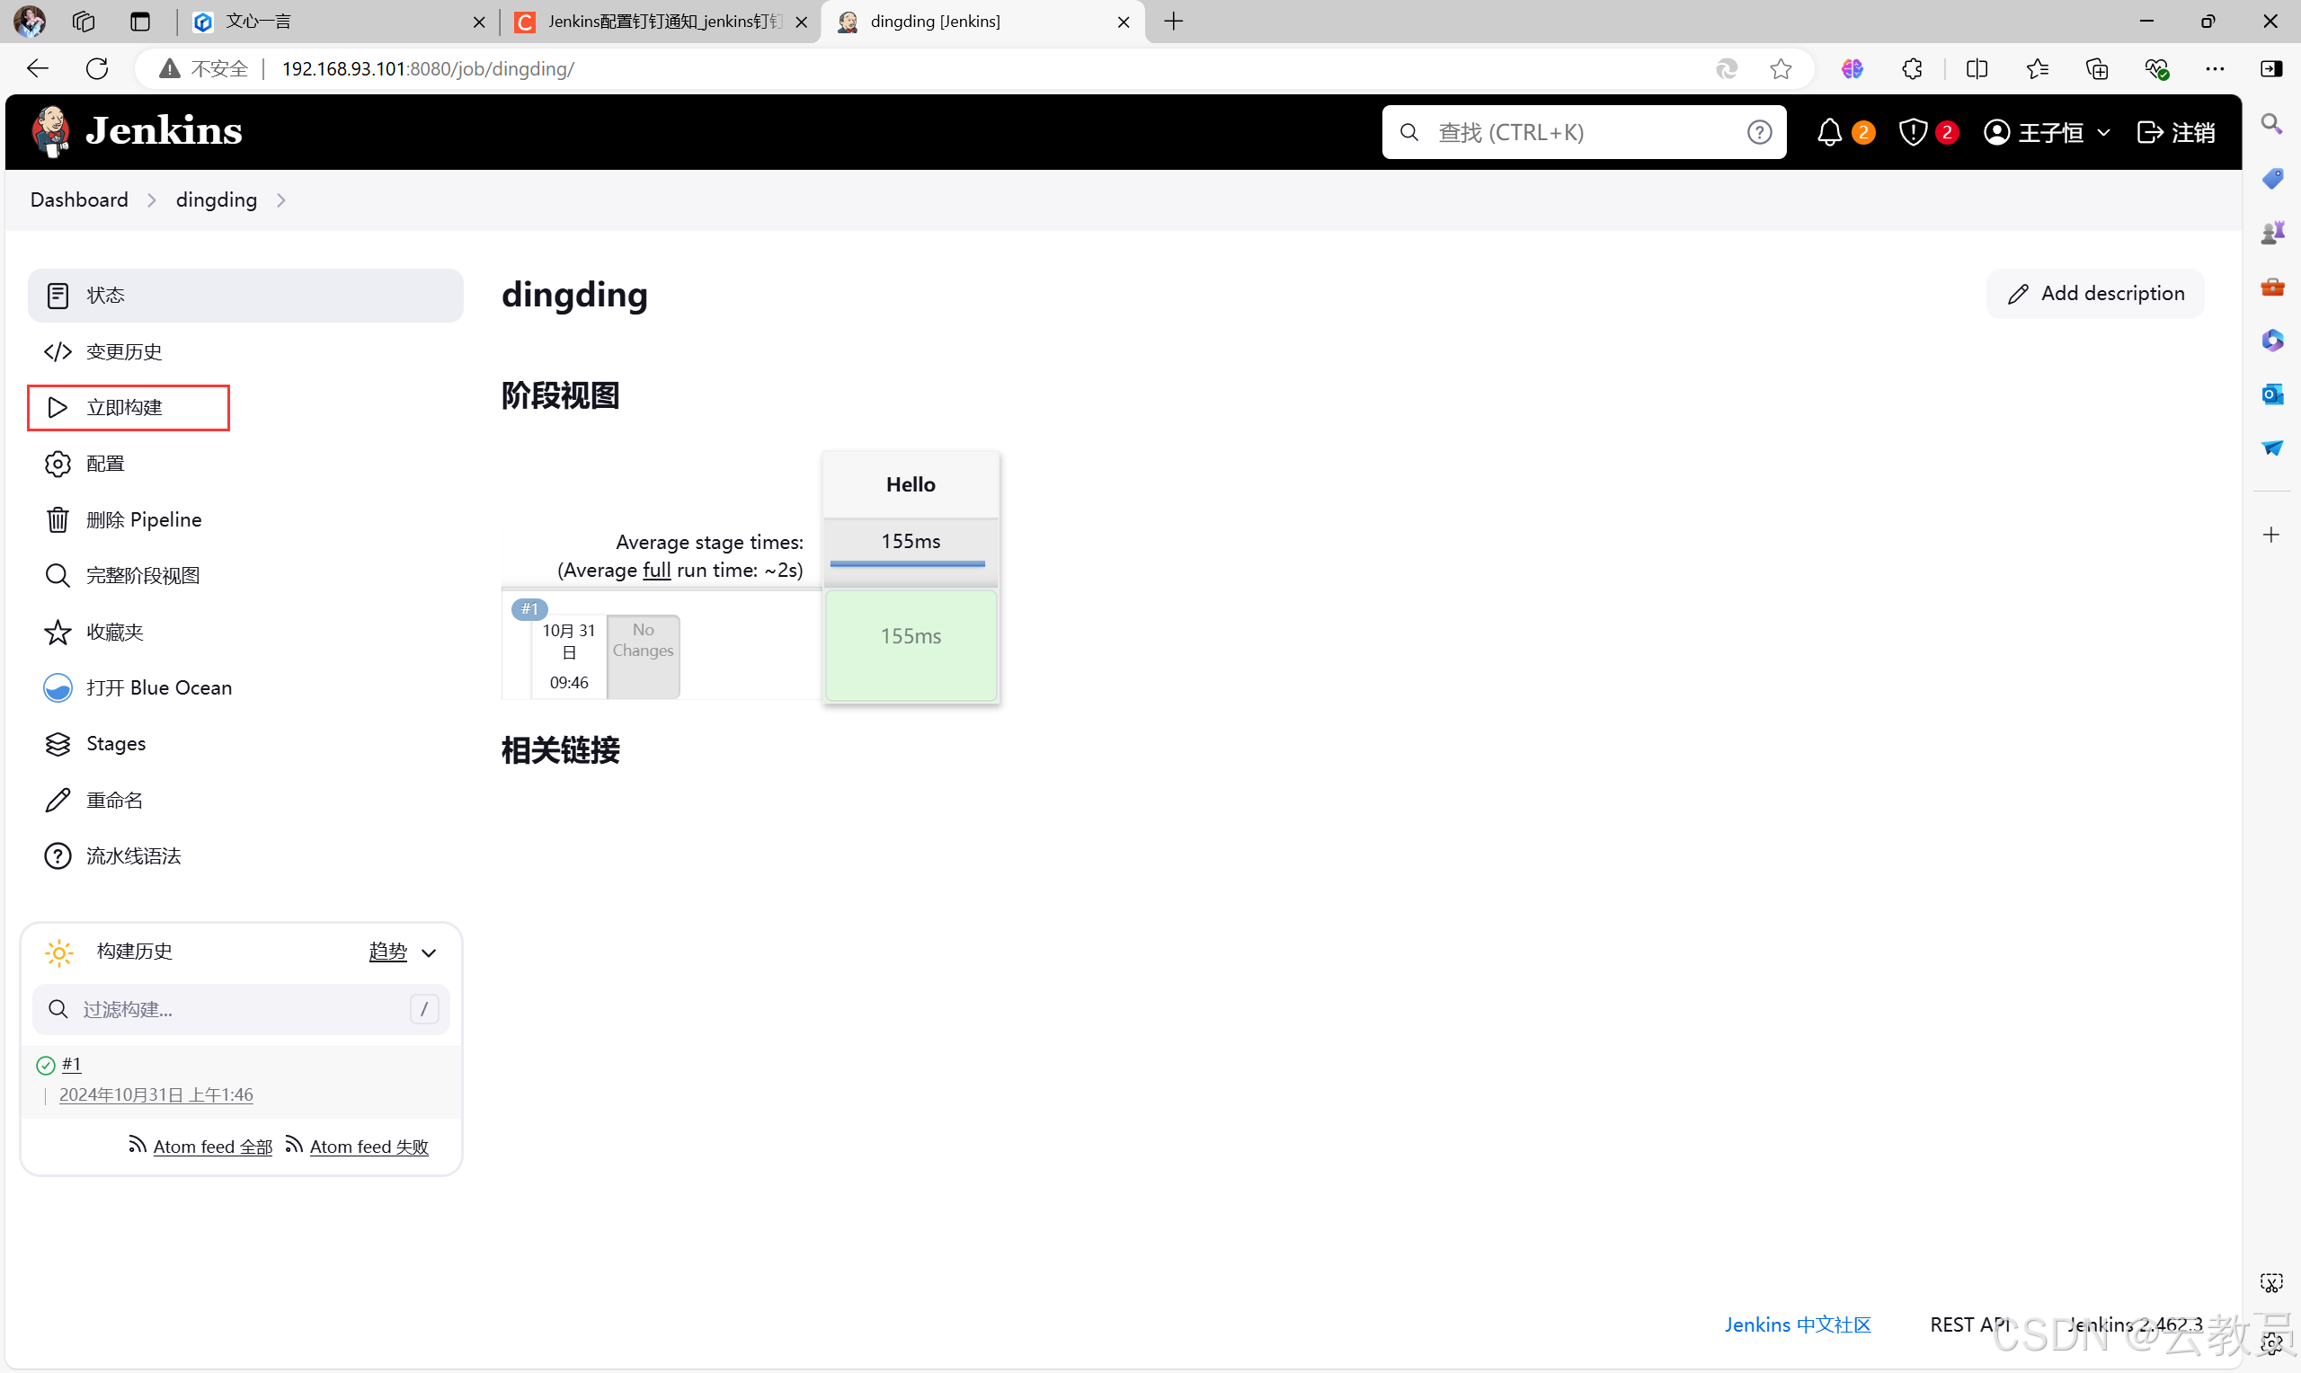Viewport: 2301px width, 1373px height.
Task: Open the security shield warnings icon
Action: (1913, 132)
